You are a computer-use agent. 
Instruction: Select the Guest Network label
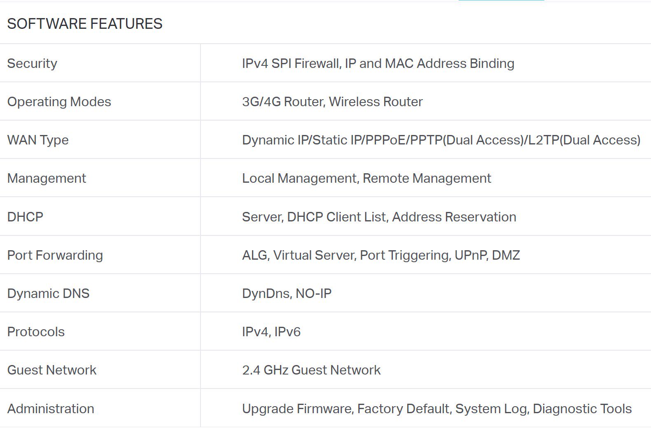52,370
